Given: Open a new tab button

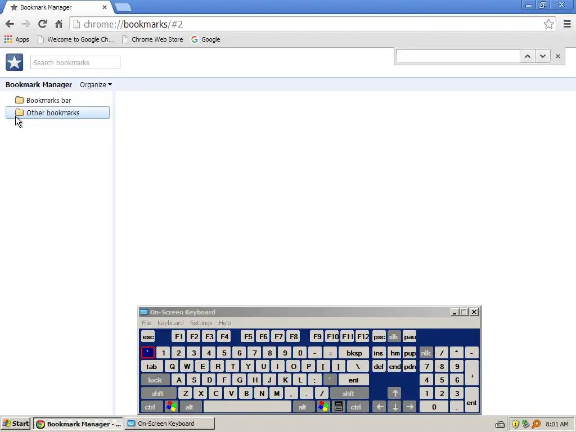Looking at the screenshot, I should coord(123,7).
